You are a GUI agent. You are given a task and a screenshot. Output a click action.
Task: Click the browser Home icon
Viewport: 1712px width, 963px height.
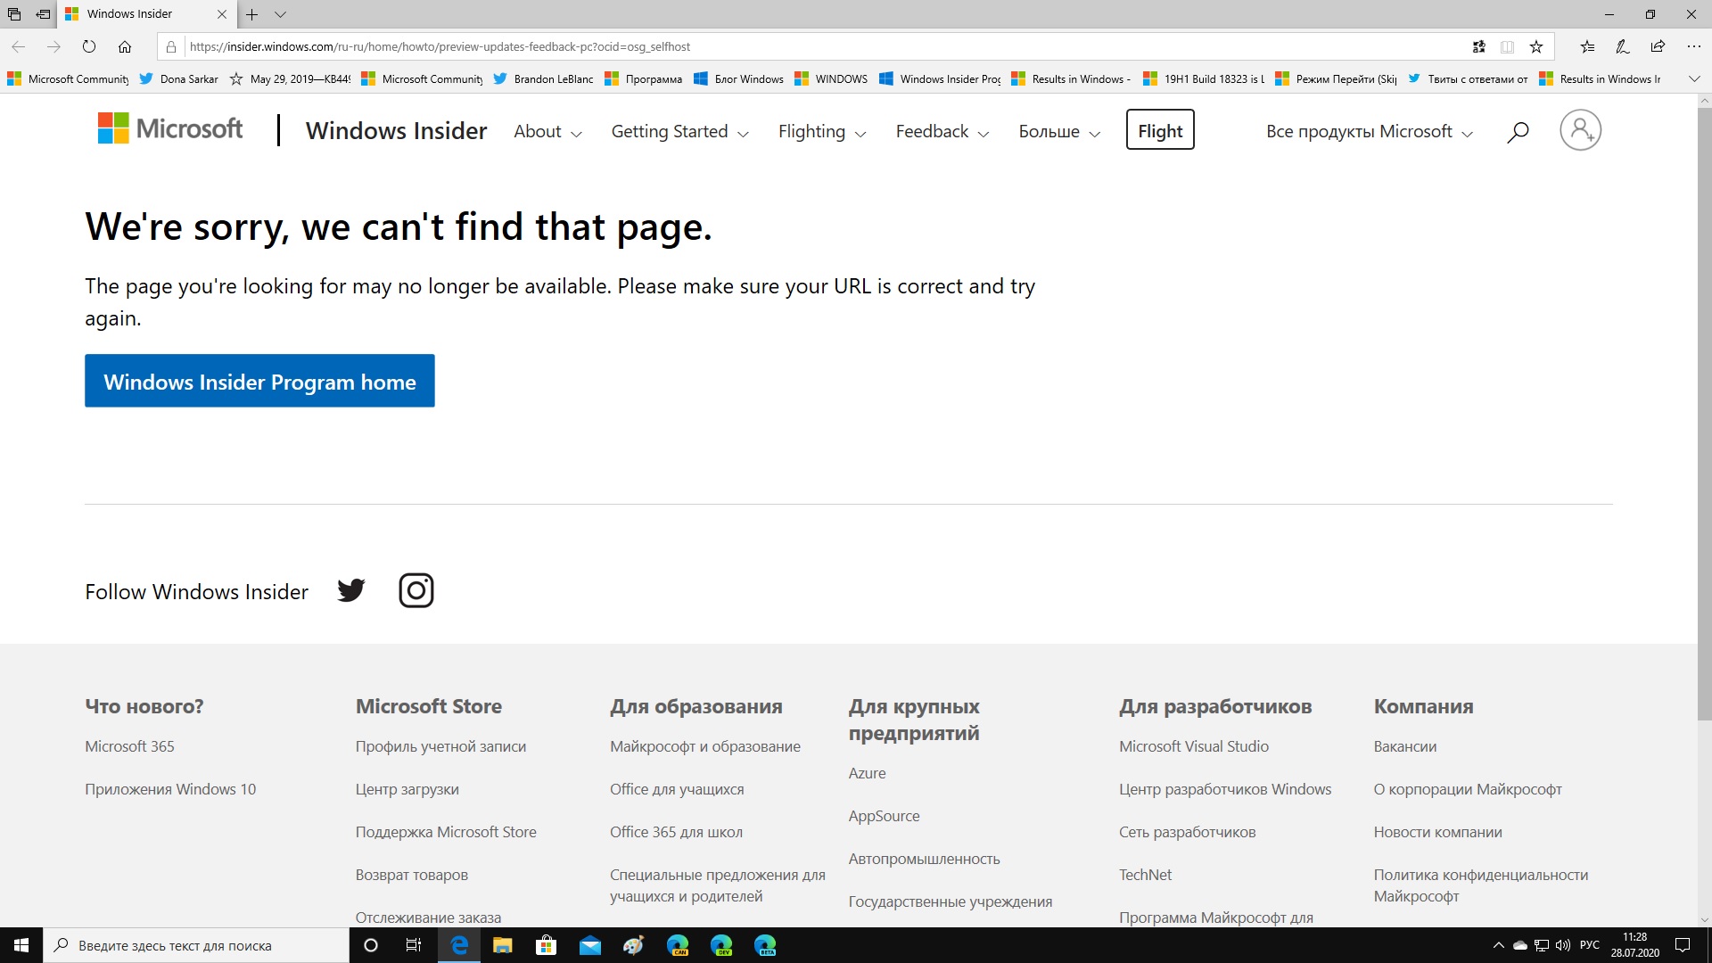(125, 46)
